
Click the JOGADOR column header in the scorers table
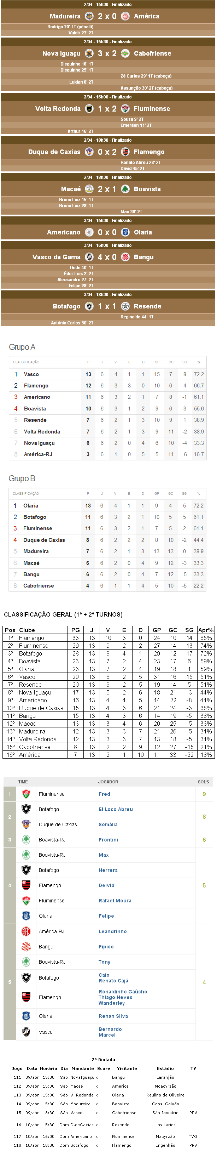108,782
